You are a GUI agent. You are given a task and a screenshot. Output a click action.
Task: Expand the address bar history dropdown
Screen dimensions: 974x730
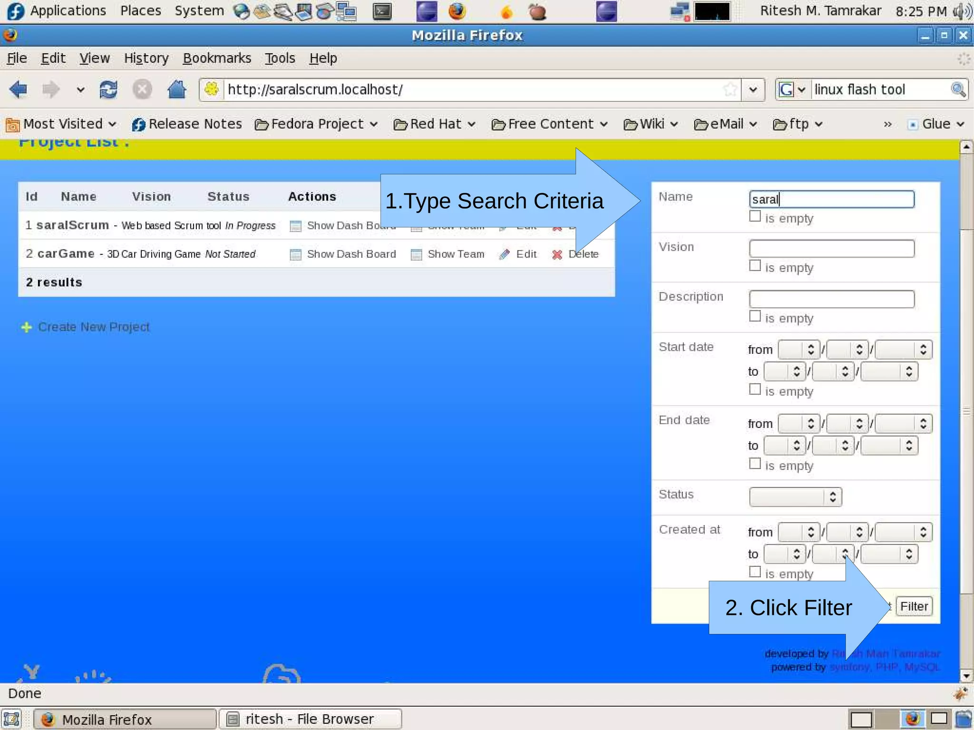(753, 89)
